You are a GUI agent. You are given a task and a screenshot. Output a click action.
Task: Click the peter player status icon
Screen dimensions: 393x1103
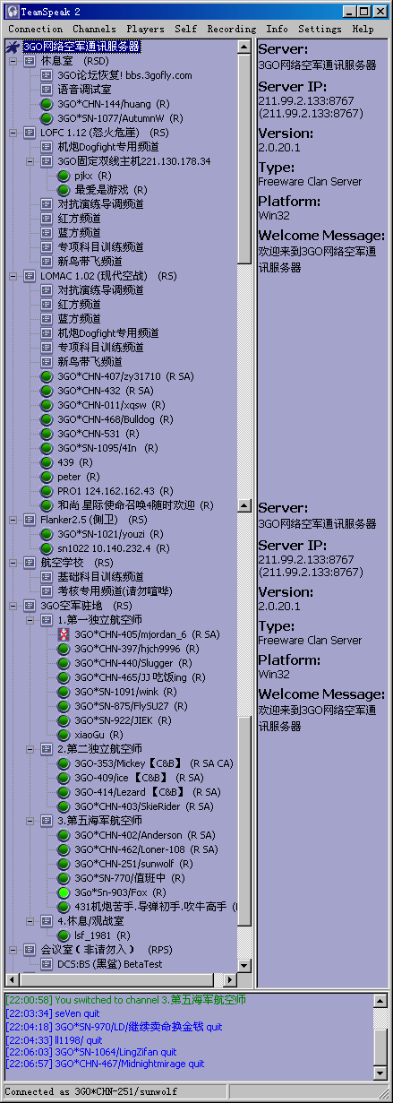[x=47, y=477]
